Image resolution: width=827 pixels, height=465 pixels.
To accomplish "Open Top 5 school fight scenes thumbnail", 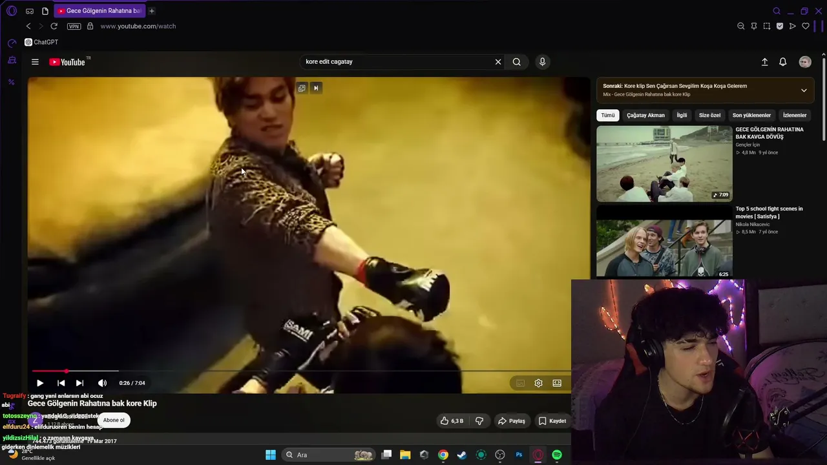I will [664, 243].
